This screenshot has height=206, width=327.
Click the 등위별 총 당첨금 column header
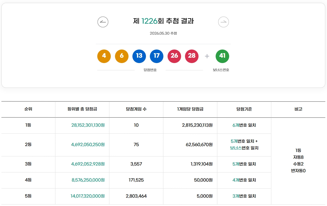point(82,109)
